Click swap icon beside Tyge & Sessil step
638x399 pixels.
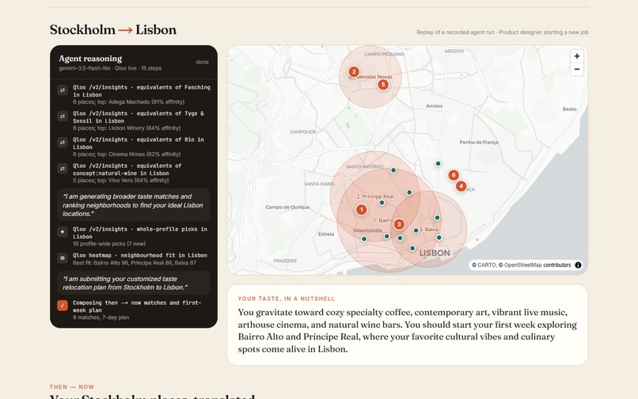63,116
